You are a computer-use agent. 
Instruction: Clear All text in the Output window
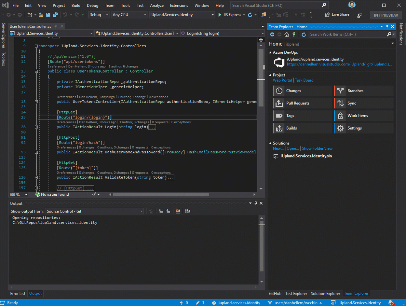[x=178, y=211]
